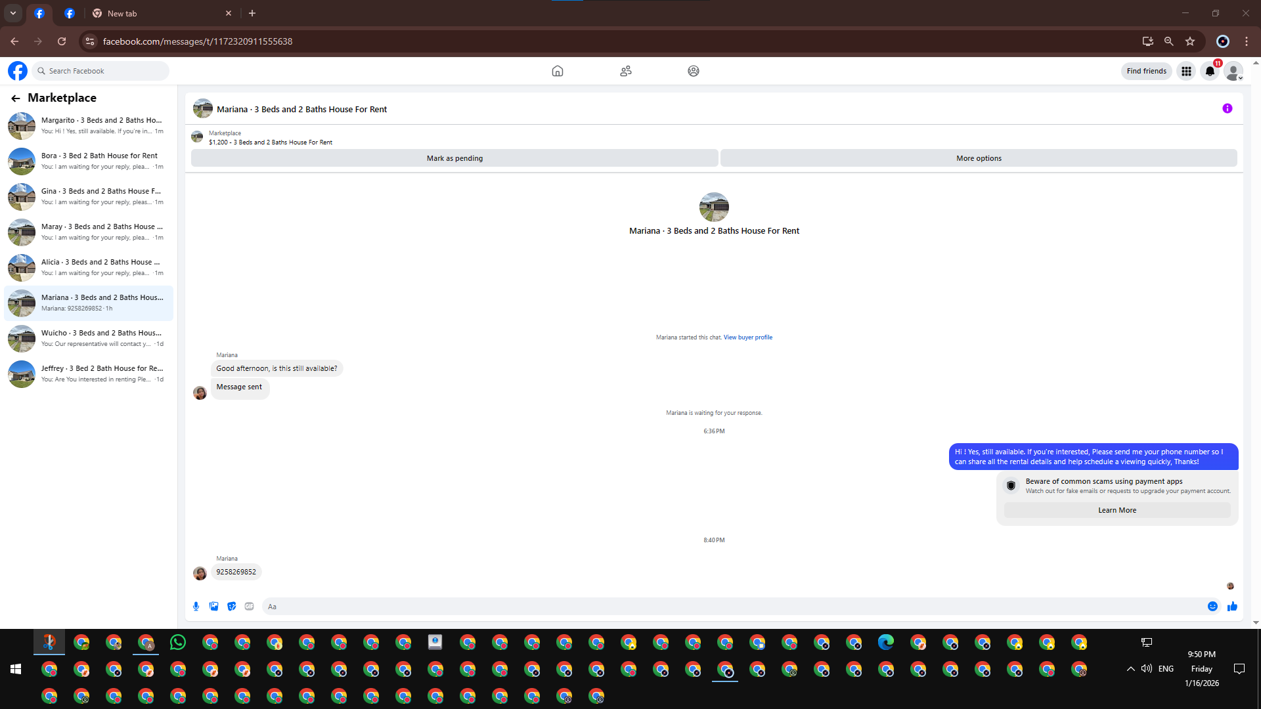The image size is (1261, 709).
Task: Show hidden system tray icons
Action: click(1130, 669)
